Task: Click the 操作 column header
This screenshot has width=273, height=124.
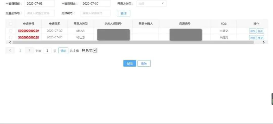Action: 256,24
